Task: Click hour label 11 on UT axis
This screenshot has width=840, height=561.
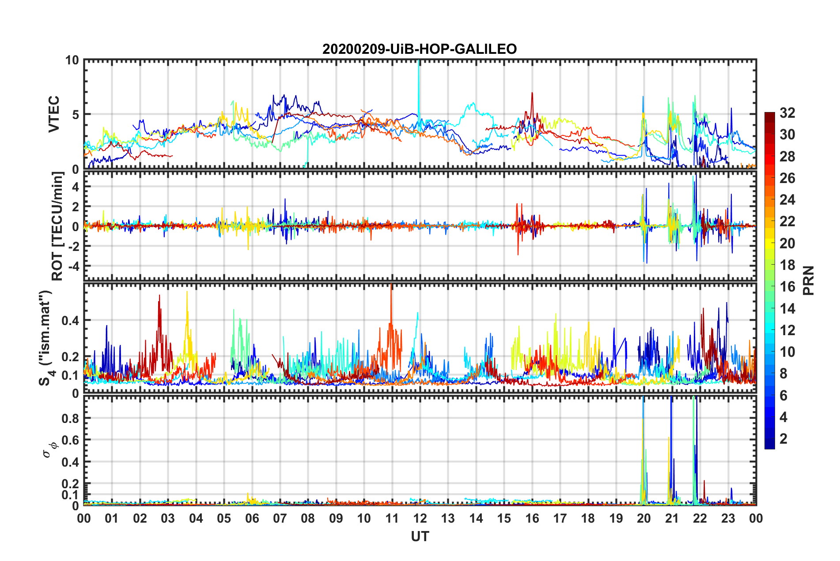Action: [392, 518]
